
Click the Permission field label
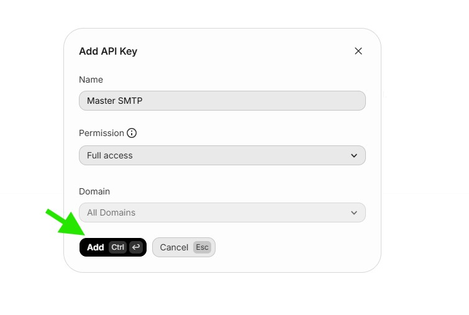pos(101,133)
